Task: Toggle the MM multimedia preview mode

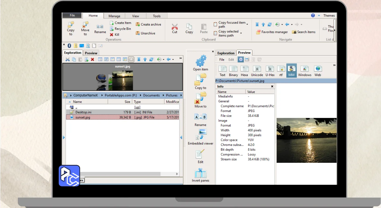Action: pos(291,69)
